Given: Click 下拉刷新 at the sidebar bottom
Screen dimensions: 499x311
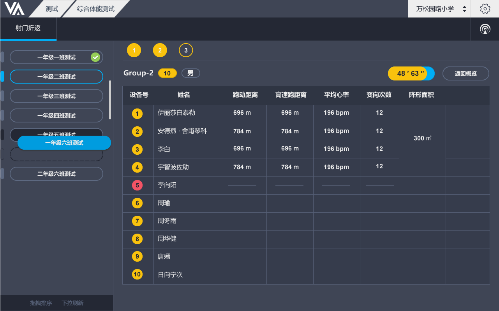Looking at the screenshot, I should click(72, 303).
